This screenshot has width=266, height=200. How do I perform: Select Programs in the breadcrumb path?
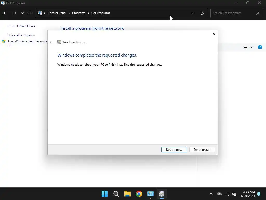[79, 13]
